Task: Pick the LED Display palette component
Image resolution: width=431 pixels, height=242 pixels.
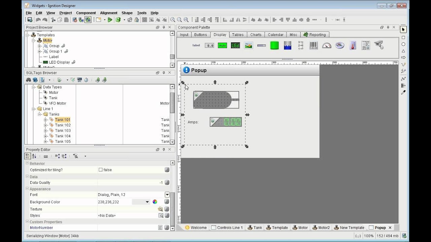Action: click(x=235, y=45)
